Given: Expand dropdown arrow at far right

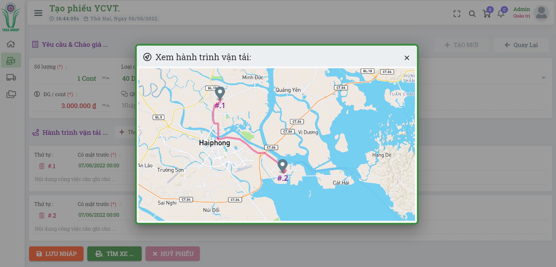Looking at the screenshot, I should click(543, 78).
